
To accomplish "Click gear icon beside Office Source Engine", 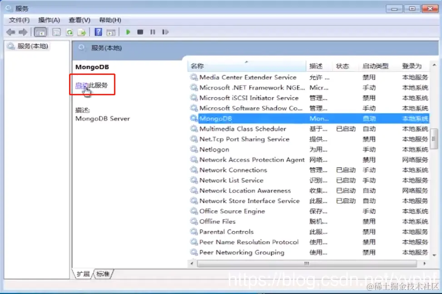I will (x=194, y=211).
